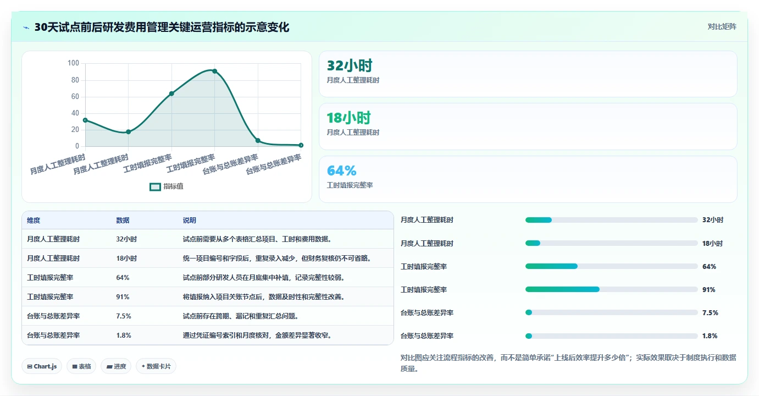Select the 进度 tag chip
Viewport: 759px width, 396px height.
click(116, 366)
